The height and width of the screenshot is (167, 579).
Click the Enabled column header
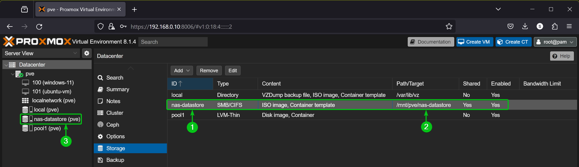point(503,84)
